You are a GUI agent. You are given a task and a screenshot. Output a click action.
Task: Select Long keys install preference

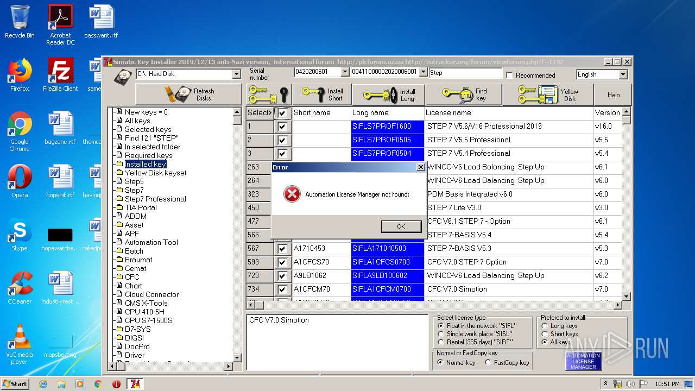545,326
